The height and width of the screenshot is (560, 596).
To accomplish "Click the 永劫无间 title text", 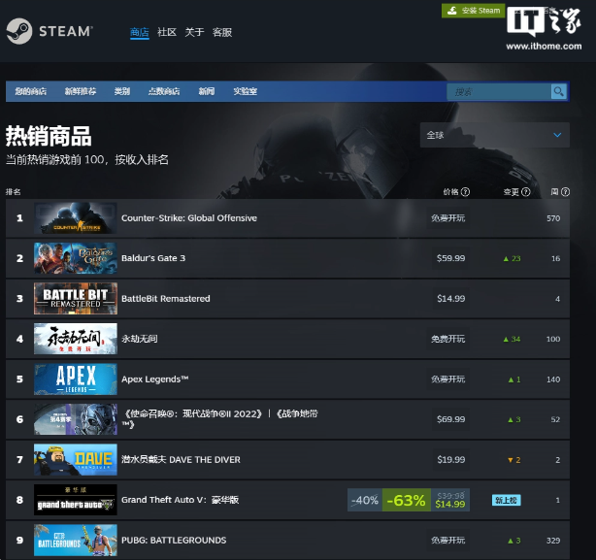I will (139, 339).
